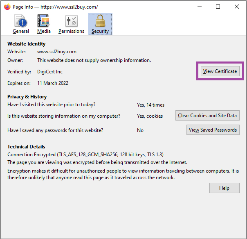The width and height of the screenshot is (247, 239).
Task: Click the expiry date '11 March 2022'
Action: (x=53, y=83)
